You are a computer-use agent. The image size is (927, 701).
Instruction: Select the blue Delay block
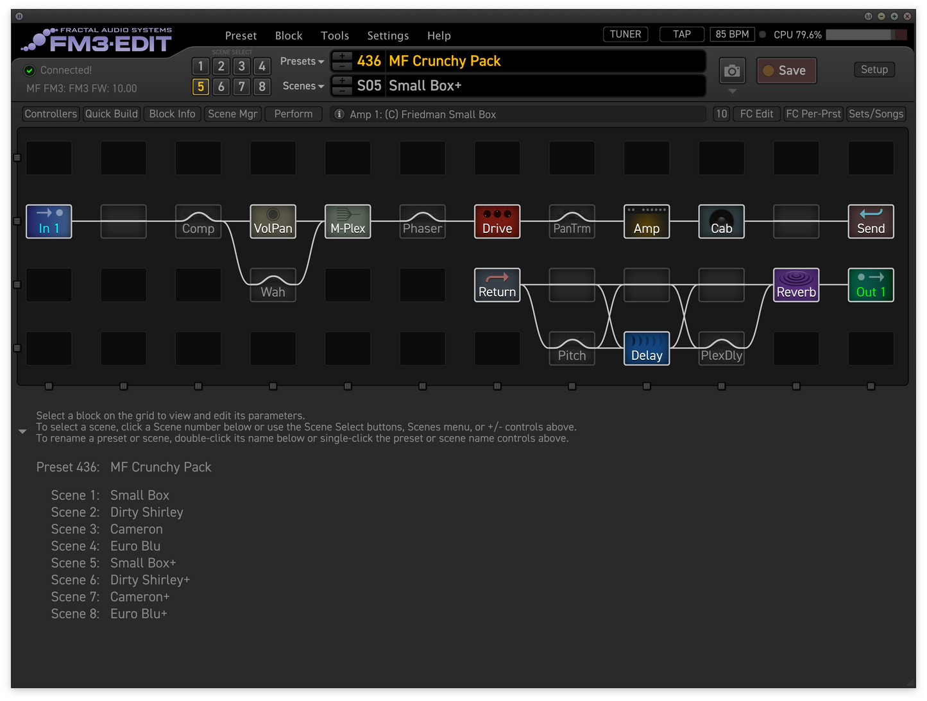coord(647,348)
